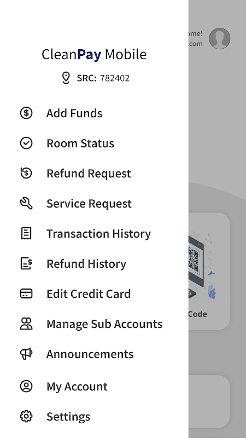
Task: Tap the Refund History document icon
Action: point(26,263)
